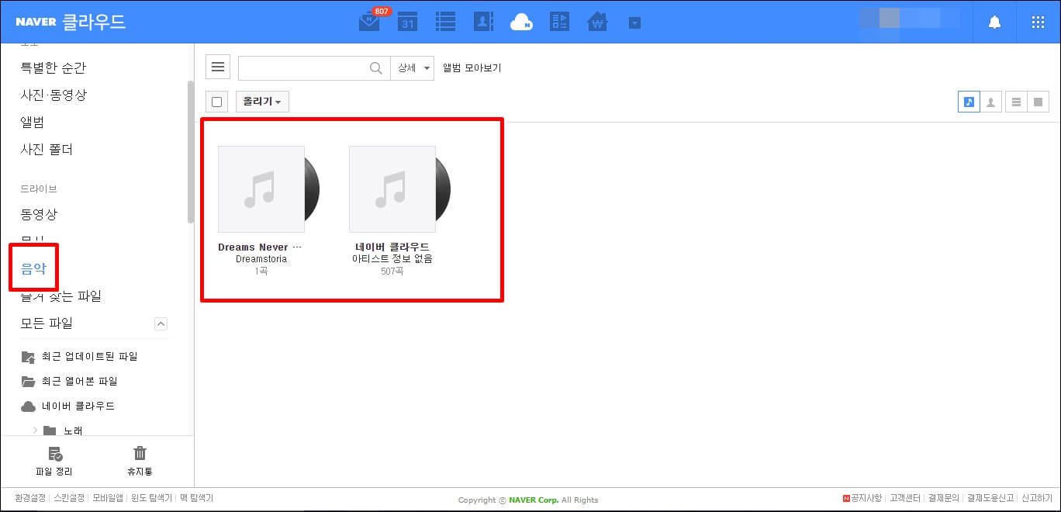1061x512 pixels.
Task: Open 모든 파일 in sidebar
Action: click(47, 323)
